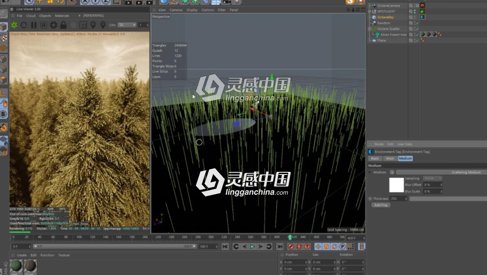Click the first focus picker pin icon

[x=93, y=25]
